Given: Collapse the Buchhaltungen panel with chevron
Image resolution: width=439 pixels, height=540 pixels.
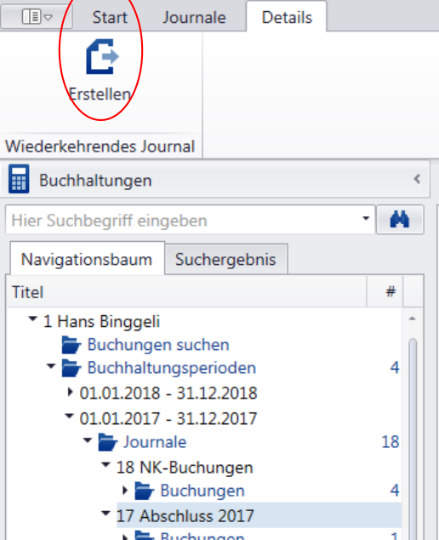Looking at the screenshot, I should tap(417, 179).
